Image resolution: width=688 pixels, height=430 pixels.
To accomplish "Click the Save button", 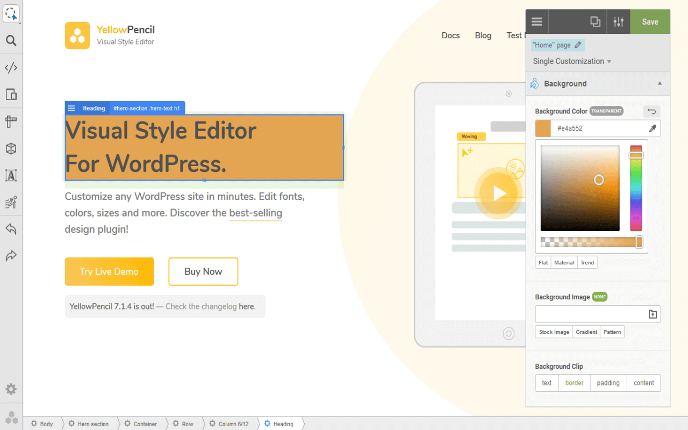I will point(650,21).
